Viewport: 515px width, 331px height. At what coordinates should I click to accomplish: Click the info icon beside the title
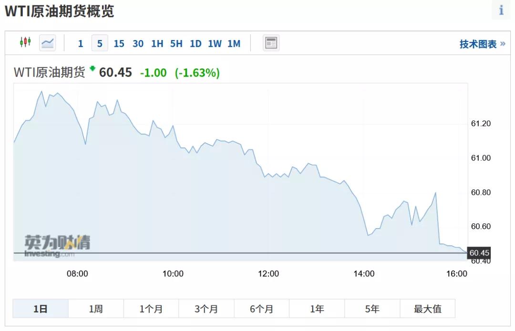[501, 10]
